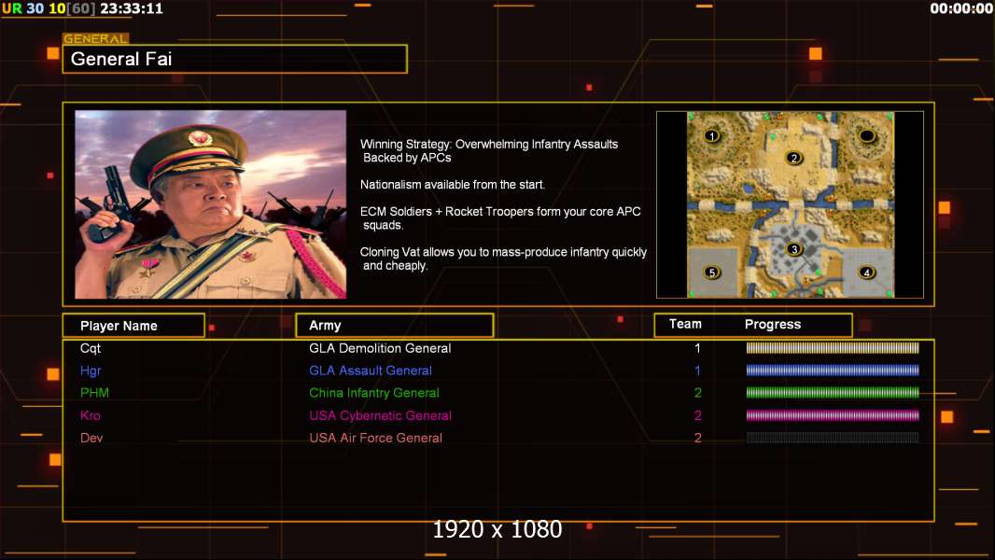The height and width of the screenshot is (560, 995).
Task: Click the GLA Assault General army text
Action: (371, 371)
